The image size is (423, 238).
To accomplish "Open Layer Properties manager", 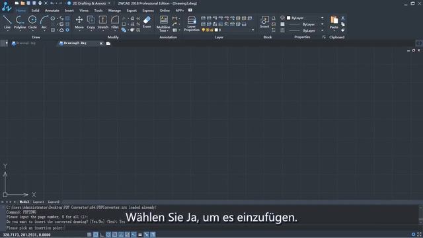I will (192, 23).
